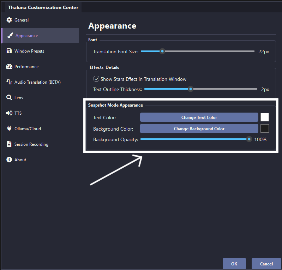Click the About info icon
Viewport: 282px width, 270px height.
9,160
